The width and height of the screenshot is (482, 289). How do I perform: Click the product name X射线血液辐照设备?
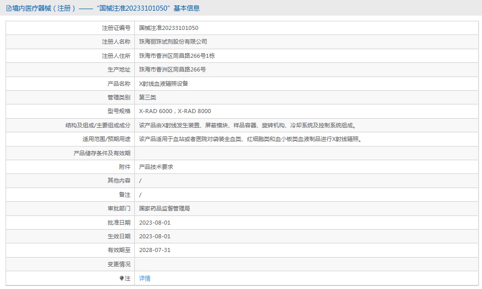pos(163,84)
